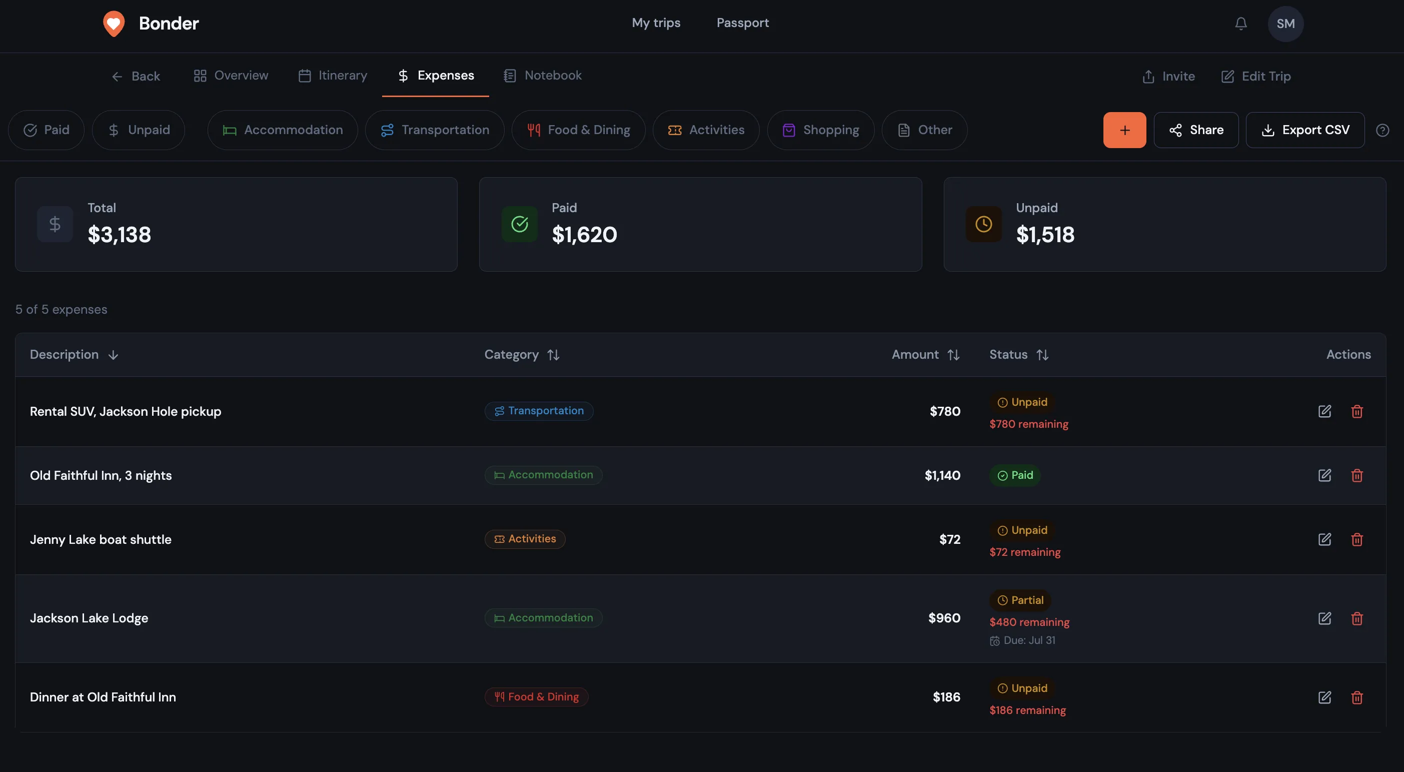This screenshot has width=1404, height=772.
Task: Filter by Other category
Action: pos(924,130)
